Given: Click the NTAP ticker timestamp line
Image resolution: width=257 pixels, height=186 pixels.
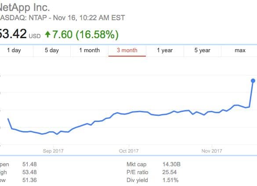Looking at the screenshot, I should coord(62,18).
